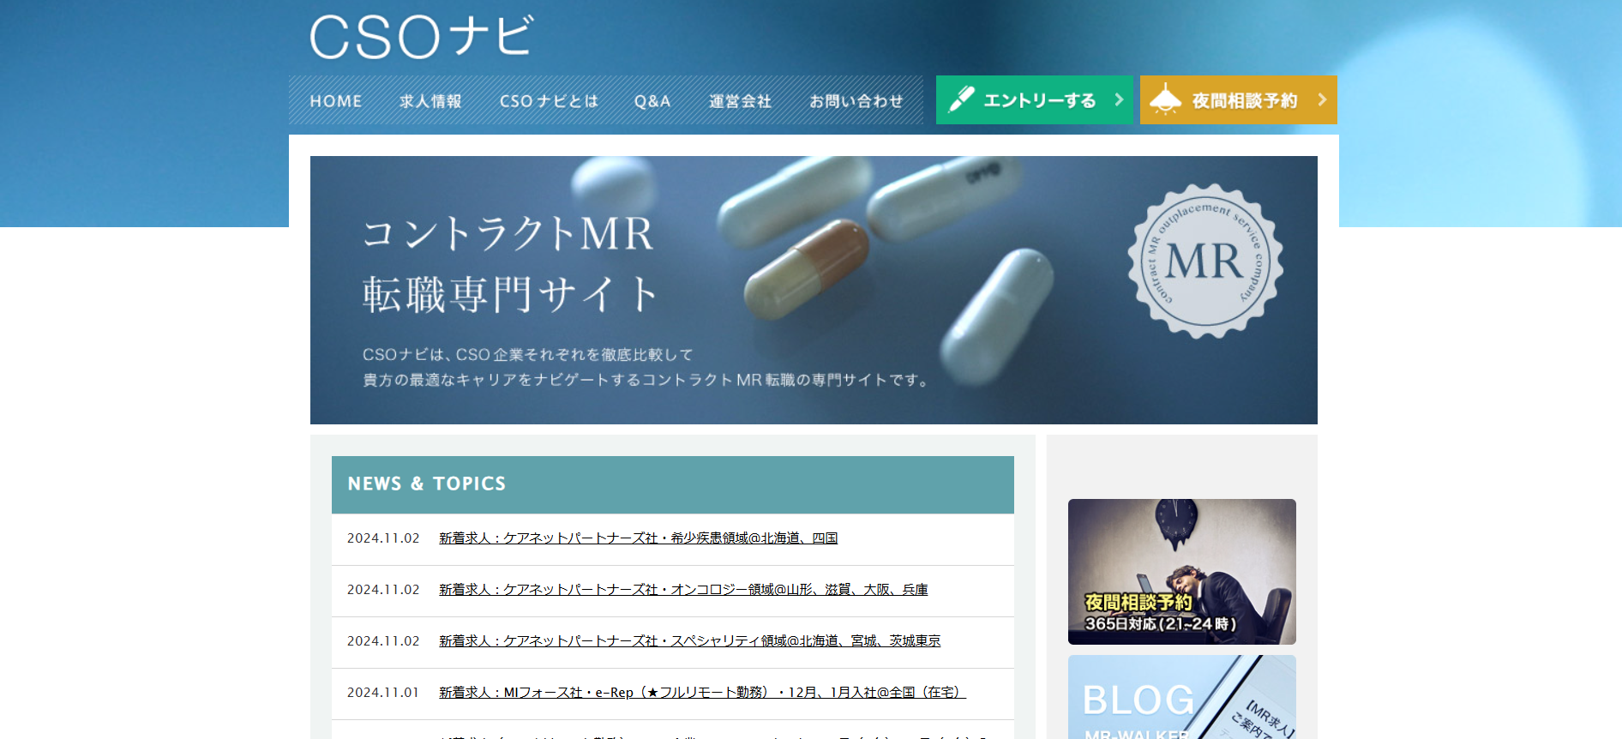
Task: Open the MIフォース社 e-Rep job link
Action: pos(701,693)
